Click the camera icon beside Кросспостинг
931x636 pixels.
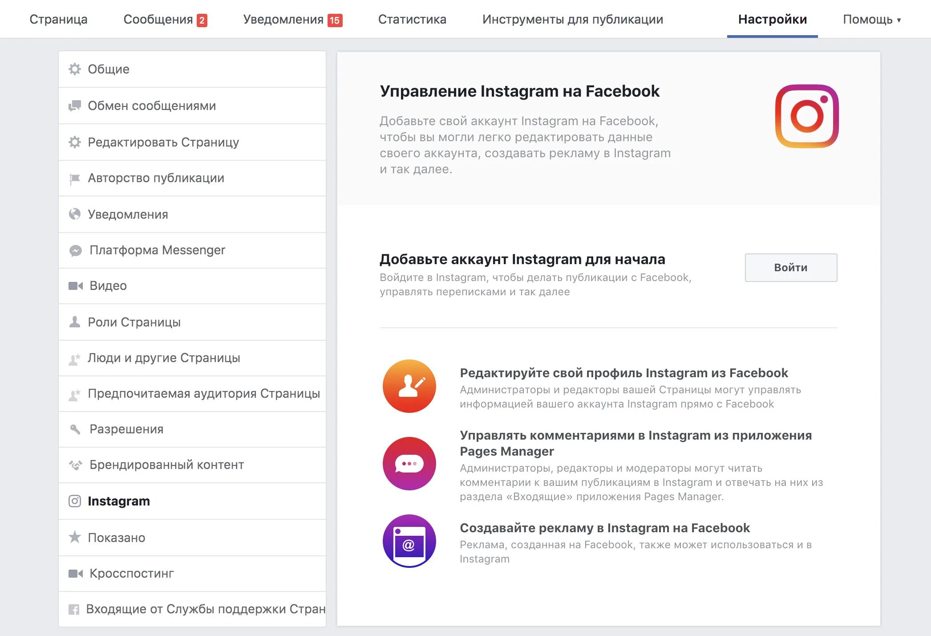point(75,573)
